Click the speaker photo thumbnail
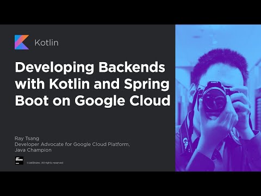Image resolution: width=261 pixels, height=196 pixels. click(218, 98)
